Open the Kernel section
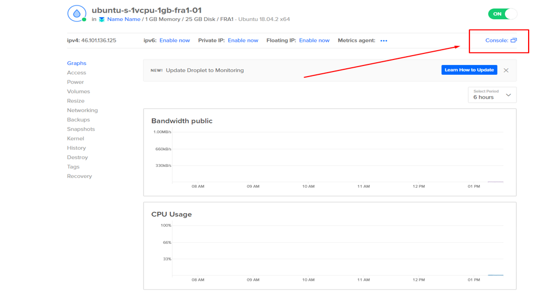Image resolution: width=559 pixels, height=294 pixels. [76, 138]
